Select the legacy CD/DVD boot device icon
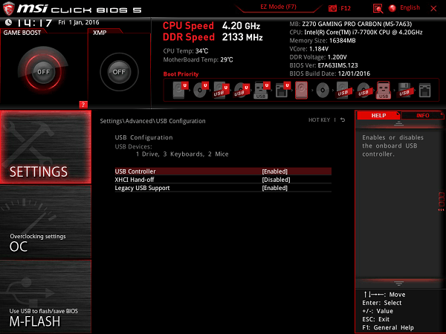Viewport: 446px width, 334px height. pyautogui.click(x=323, y=90)
